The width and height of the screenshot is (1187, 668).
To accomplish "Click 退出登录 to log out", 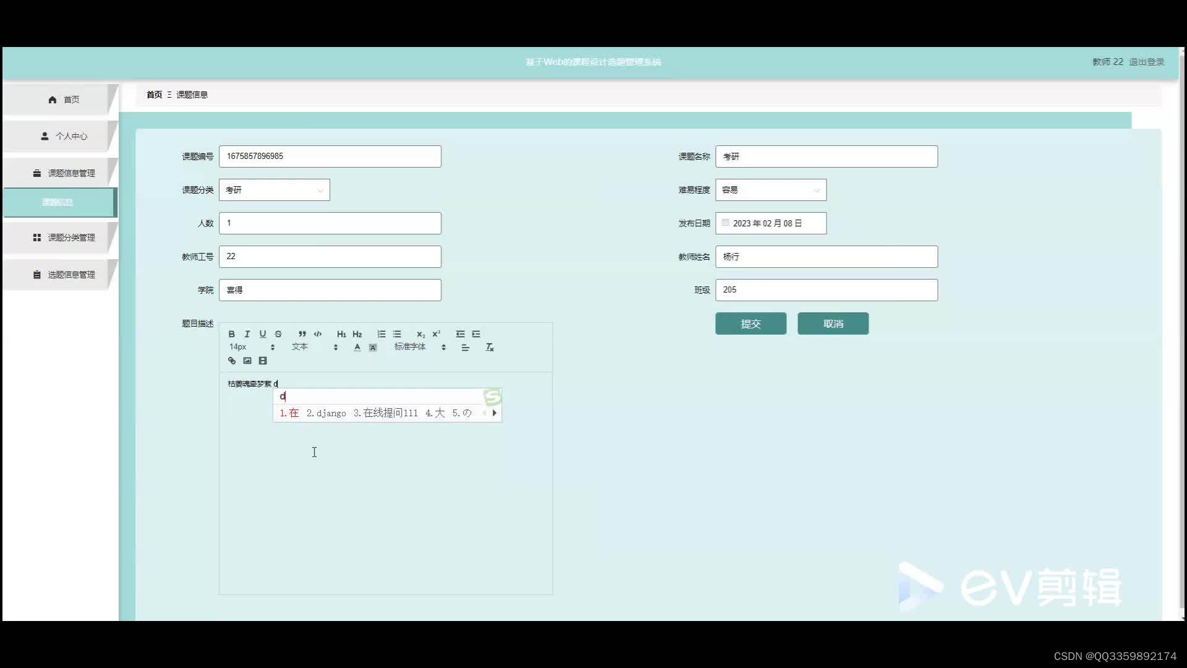I will (1147, 62).
